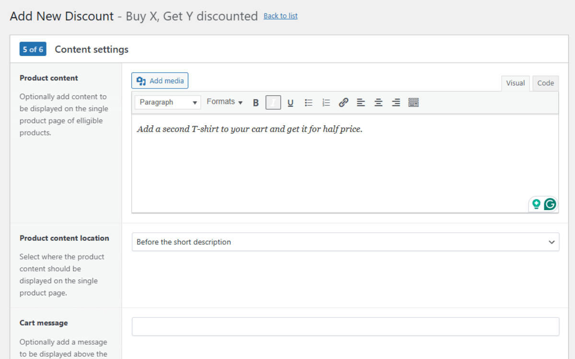The image size is (575, 359).
Task: Align text to the right
Action: pyautogui.click(x=396, y=102)
